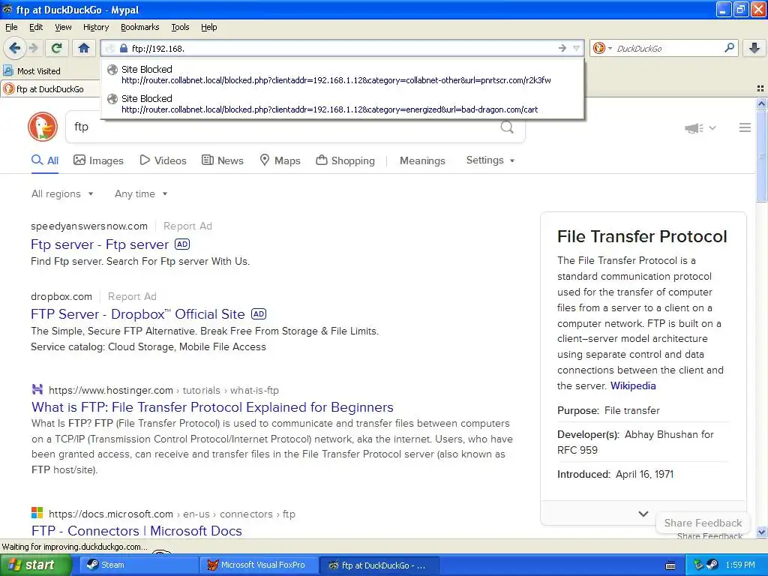Click the first system tray network icon
The width and height of the screenshot is (768, 576).
point(698,565)
